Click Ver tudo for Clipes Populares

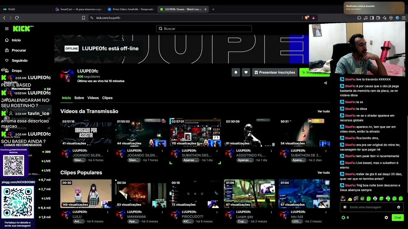324,173
